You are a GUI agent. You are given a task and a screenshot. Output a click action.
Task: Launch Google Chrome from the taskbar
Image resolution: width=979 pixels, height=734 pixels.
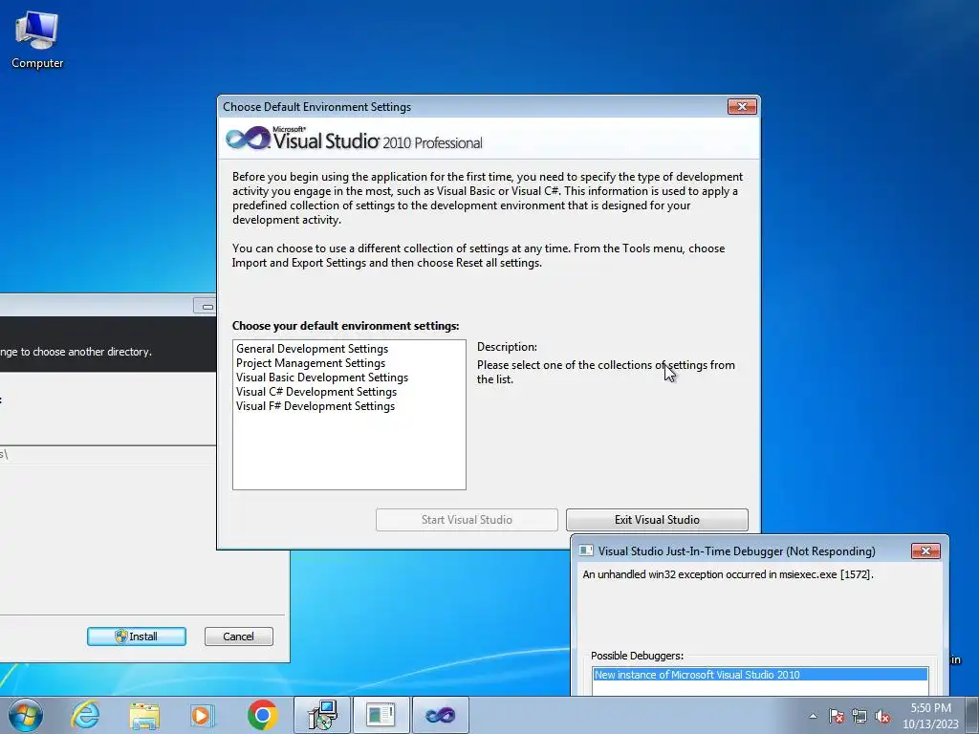pyautogui.click(x=262, y=715)
